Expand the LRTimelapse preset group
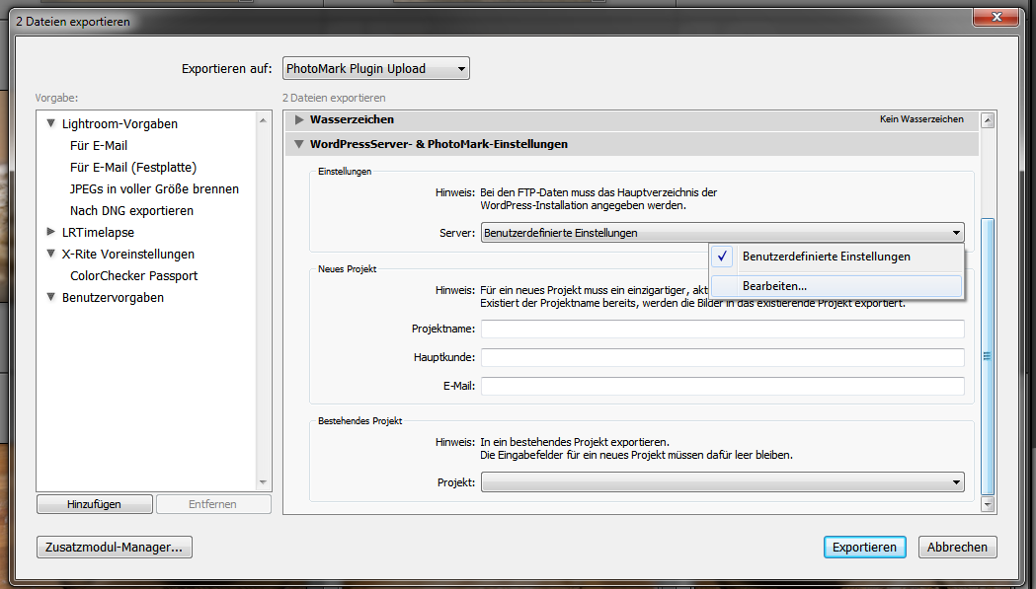 [51, 232]
